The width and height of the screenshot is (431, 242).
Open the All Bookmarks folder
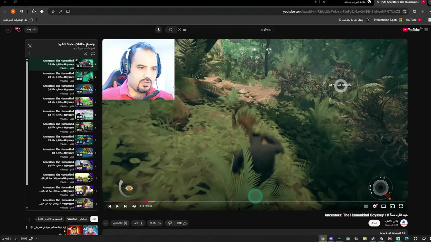pyautogui.click(x=18, y=20)
